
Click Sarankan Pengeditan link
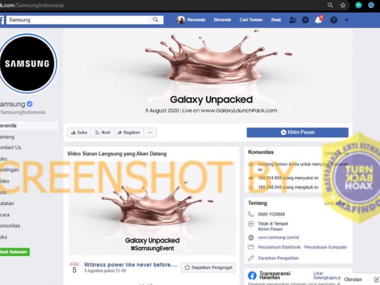pos(278,258)
